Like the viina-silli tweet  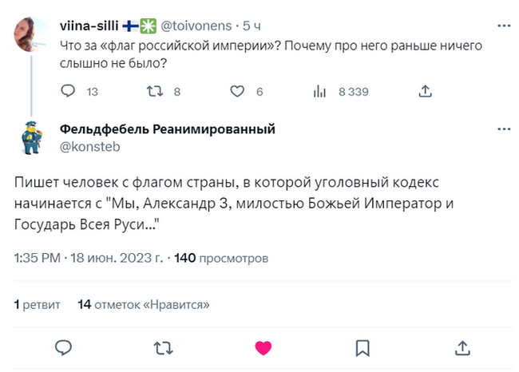click(236, 92)
